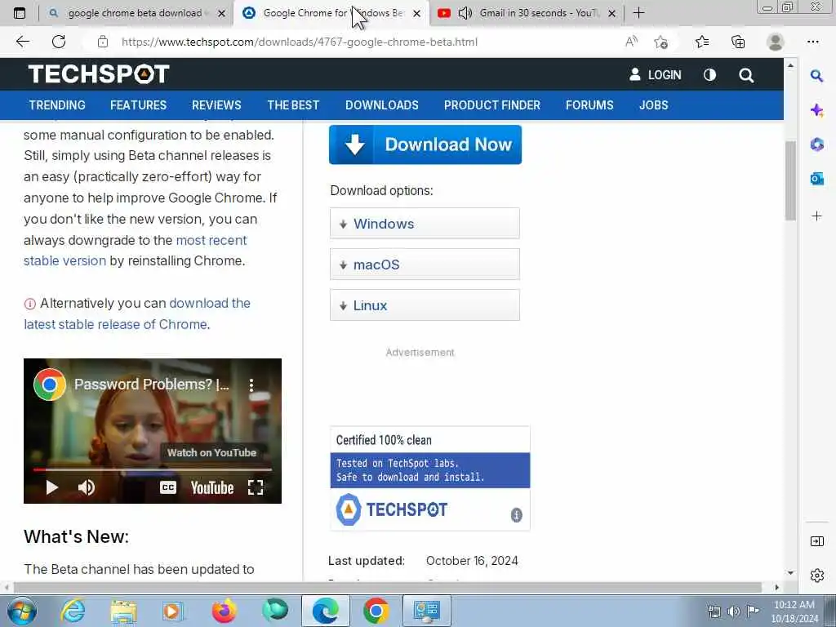Open Outlook icon in Edge sidebar

(816, 179)
